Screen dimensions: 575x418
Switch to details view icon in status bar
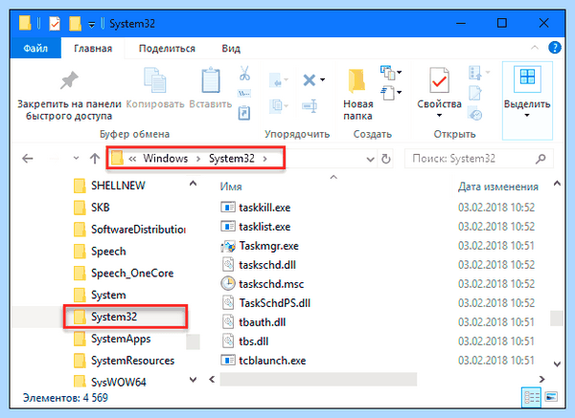coord(531,397)
